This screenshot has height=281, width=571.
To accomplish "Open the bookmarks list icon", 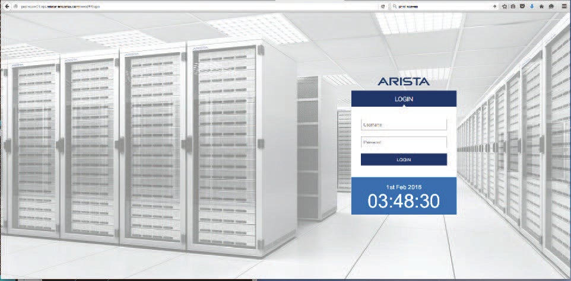I will click(513, 7).
